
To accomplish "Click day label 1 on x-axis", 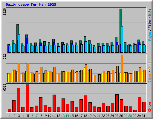I will (10, 116).
